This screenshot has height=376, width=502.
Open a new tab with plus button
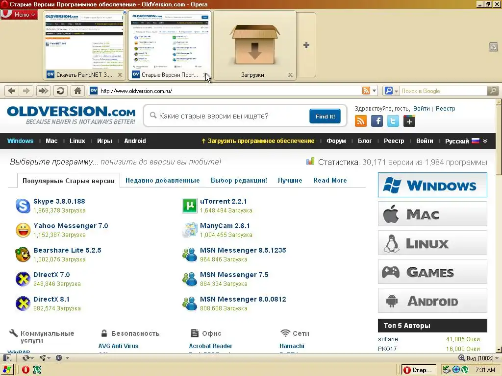click(x=306, y=45)
